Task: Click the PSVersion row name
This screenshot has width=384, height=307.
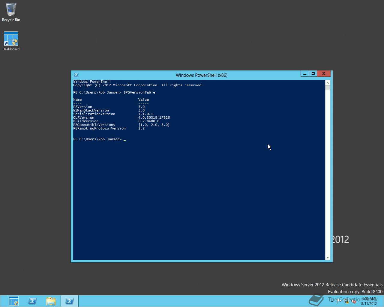Action: (82, 107)
